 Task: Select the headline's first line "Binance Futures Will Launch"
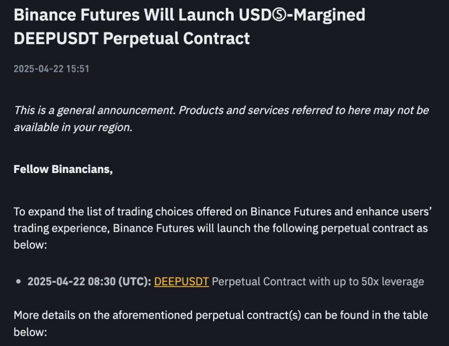pos(124,15)
